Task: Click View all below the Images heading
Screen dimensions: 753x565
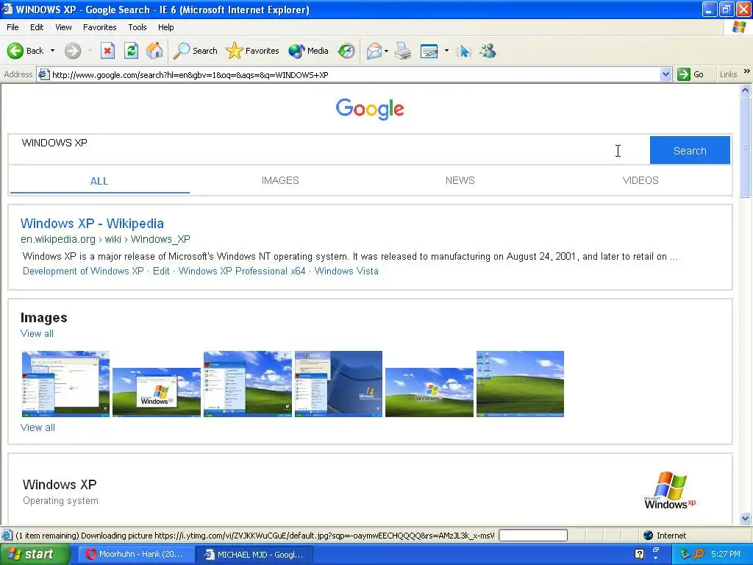Action: coord(37,333)
